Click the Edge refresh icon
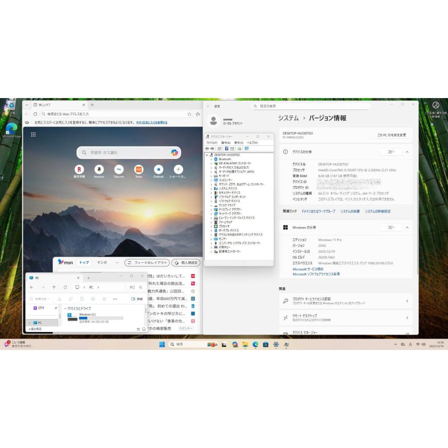 coord(35,114)
